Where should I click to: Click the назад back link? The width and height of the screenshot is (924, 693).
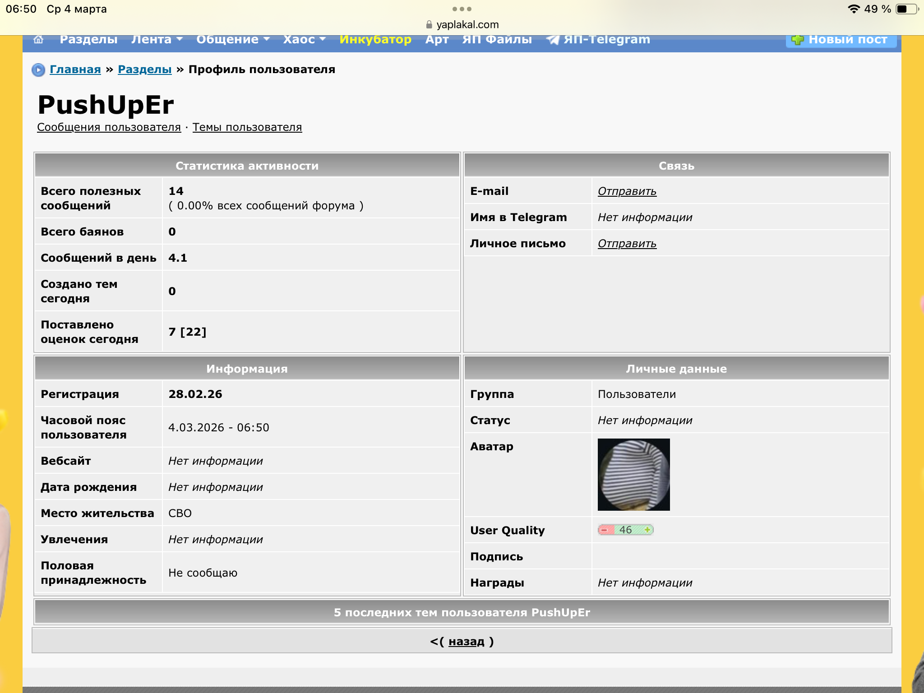point(467,642)
